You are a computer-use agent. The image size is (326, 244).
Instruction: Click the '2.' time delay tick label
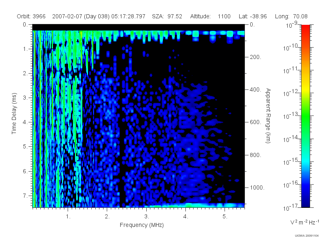pos(25,74)
